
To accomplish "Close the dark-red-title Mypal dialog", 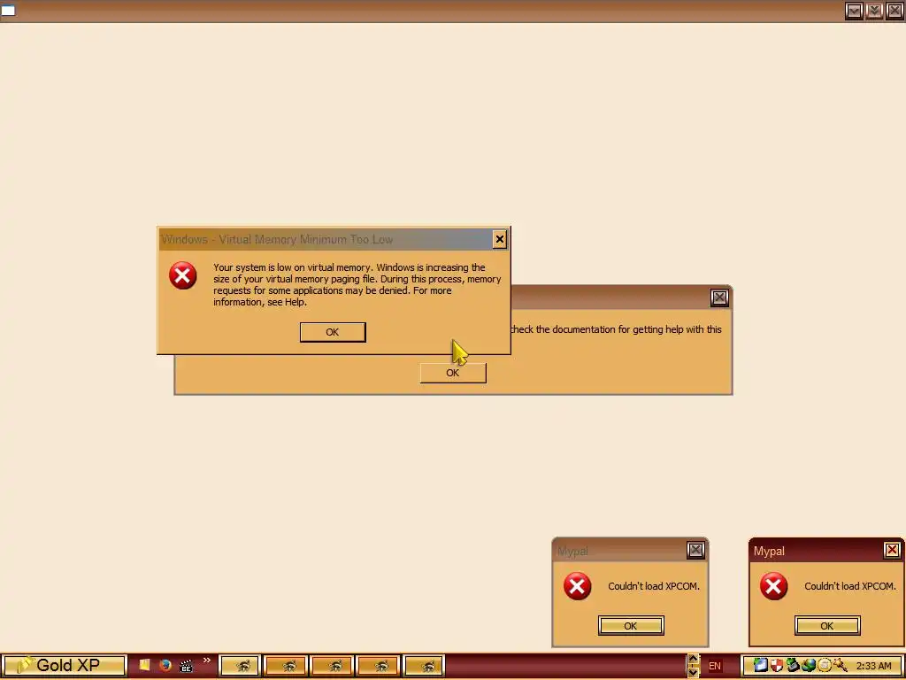I will pyautogui.click(x=892, y=550).
